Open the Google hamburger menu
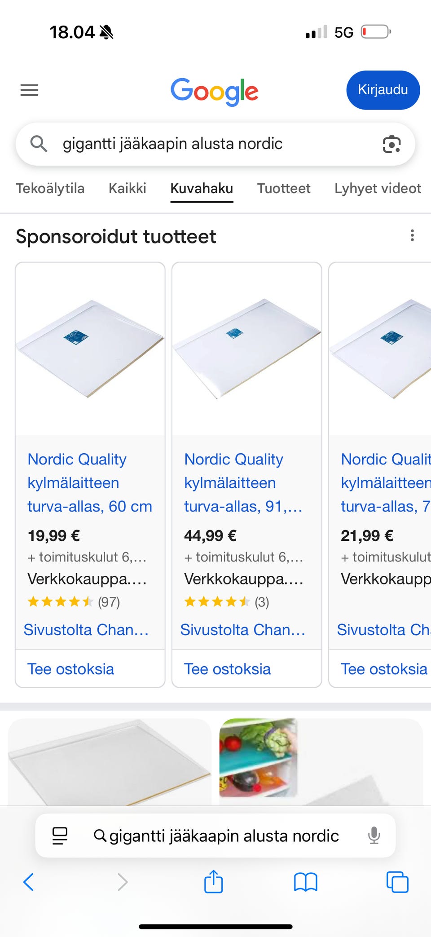431x937 pixels. pos(30,90)
